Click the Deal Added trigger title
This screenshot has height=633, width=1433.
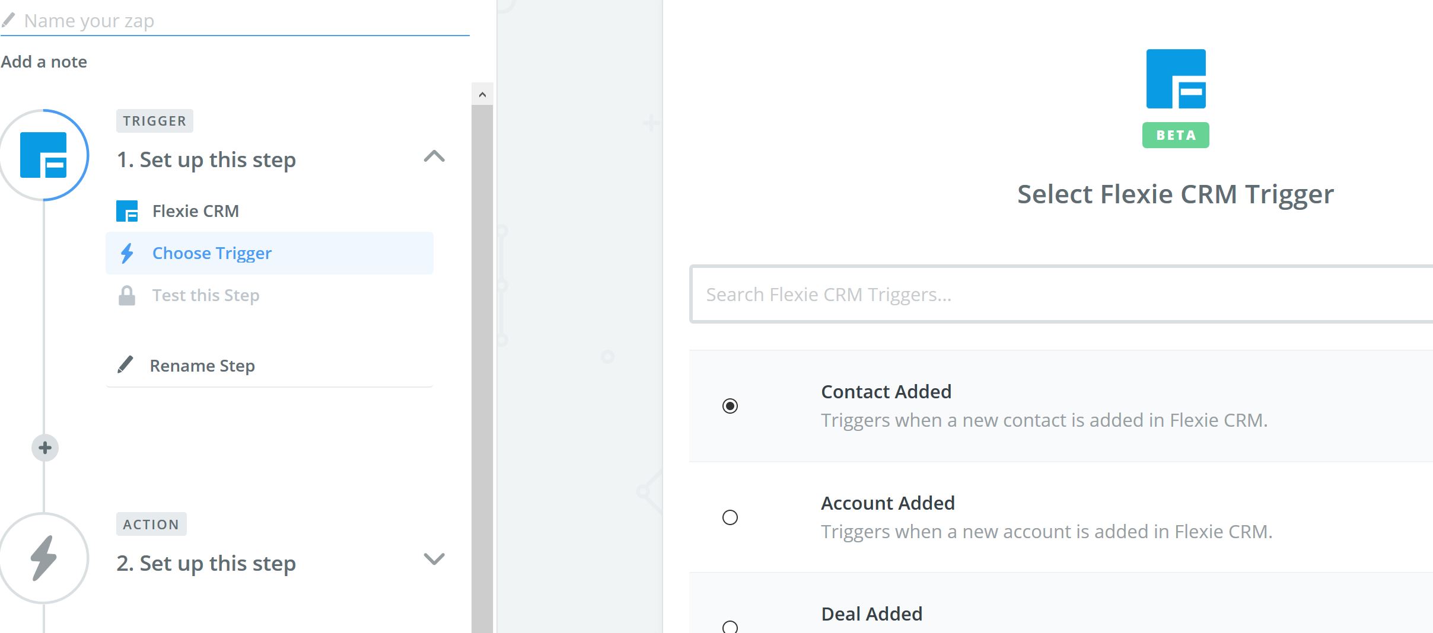(872, 614)
